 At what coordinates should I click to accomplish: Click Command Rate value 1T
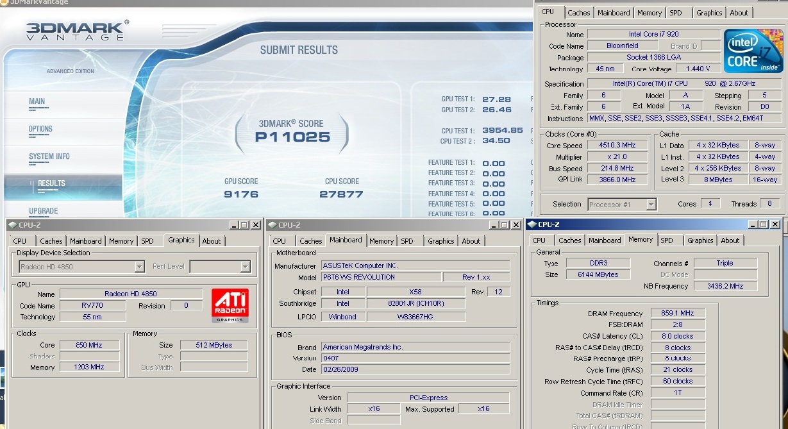(678, 392)
